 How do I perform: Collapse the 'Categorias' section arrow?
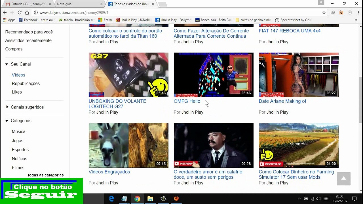coord(7,121)
